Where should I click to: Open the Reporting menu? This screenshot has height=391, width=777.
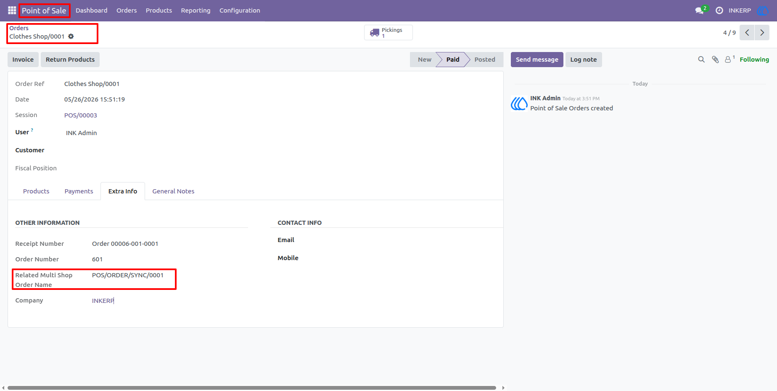point(196,10)
